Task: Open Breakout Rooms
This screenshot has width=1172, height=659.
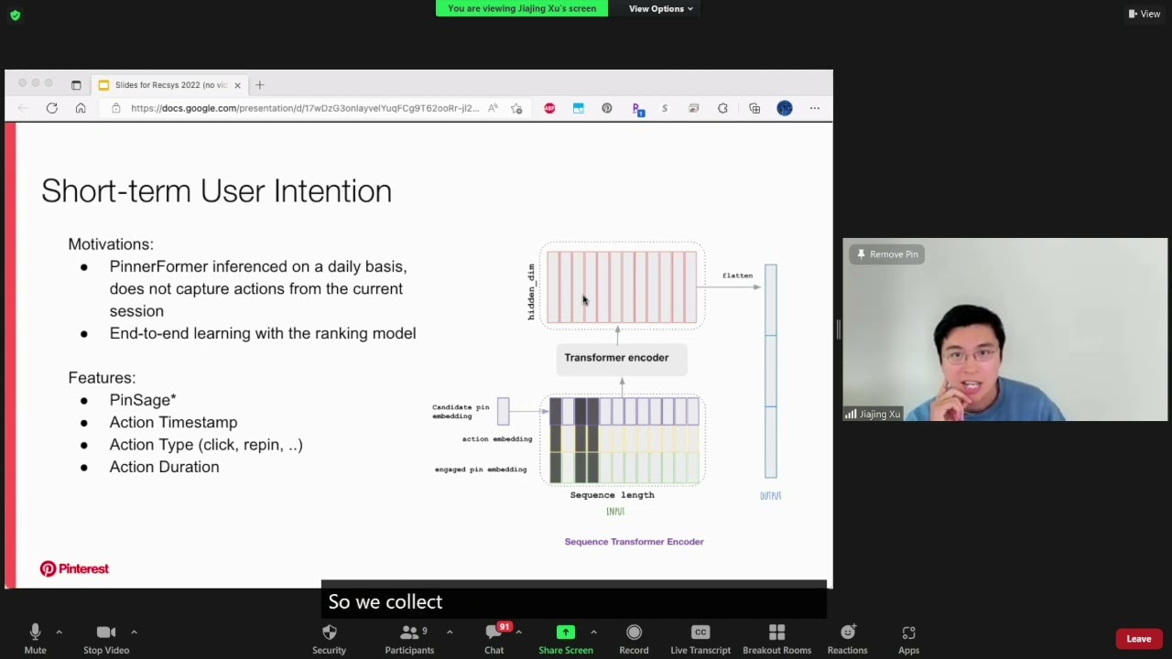Action: pyautogui.click(x=776, y=638)
